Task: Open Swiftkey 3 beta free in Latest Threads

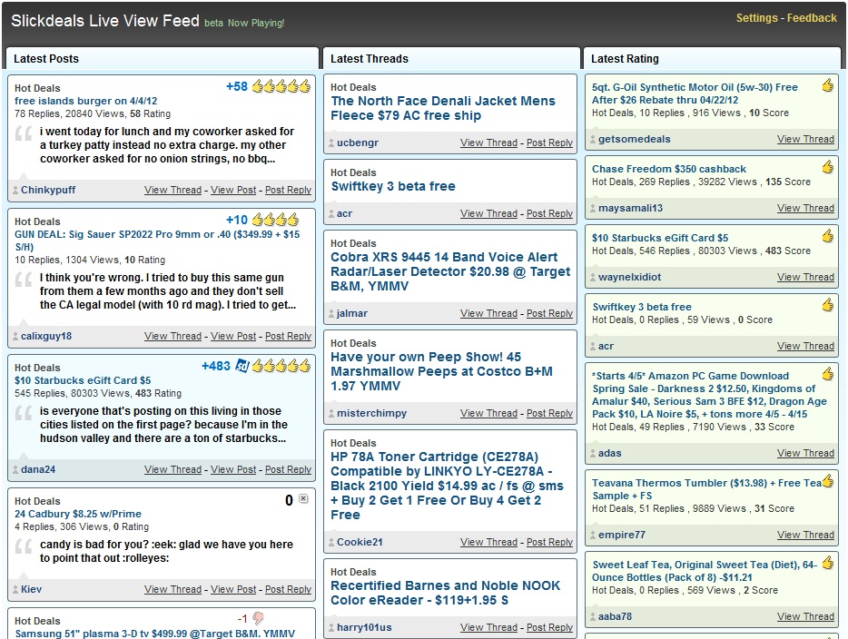Action: 393,186
